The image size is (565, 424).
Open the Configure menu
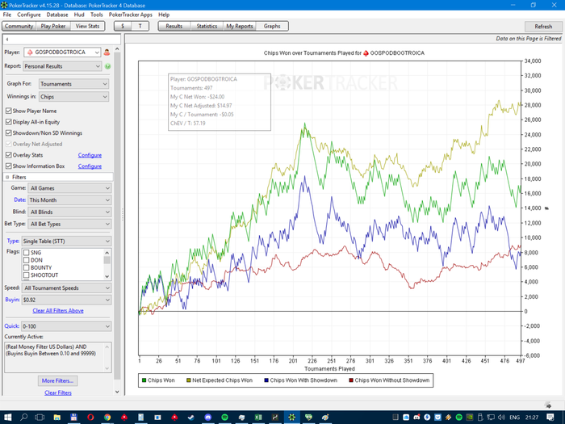[29, 15]
